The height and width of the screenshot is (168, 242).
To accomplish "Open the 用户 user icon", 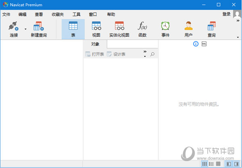I will pyautogui.click(x=188, y=26).
